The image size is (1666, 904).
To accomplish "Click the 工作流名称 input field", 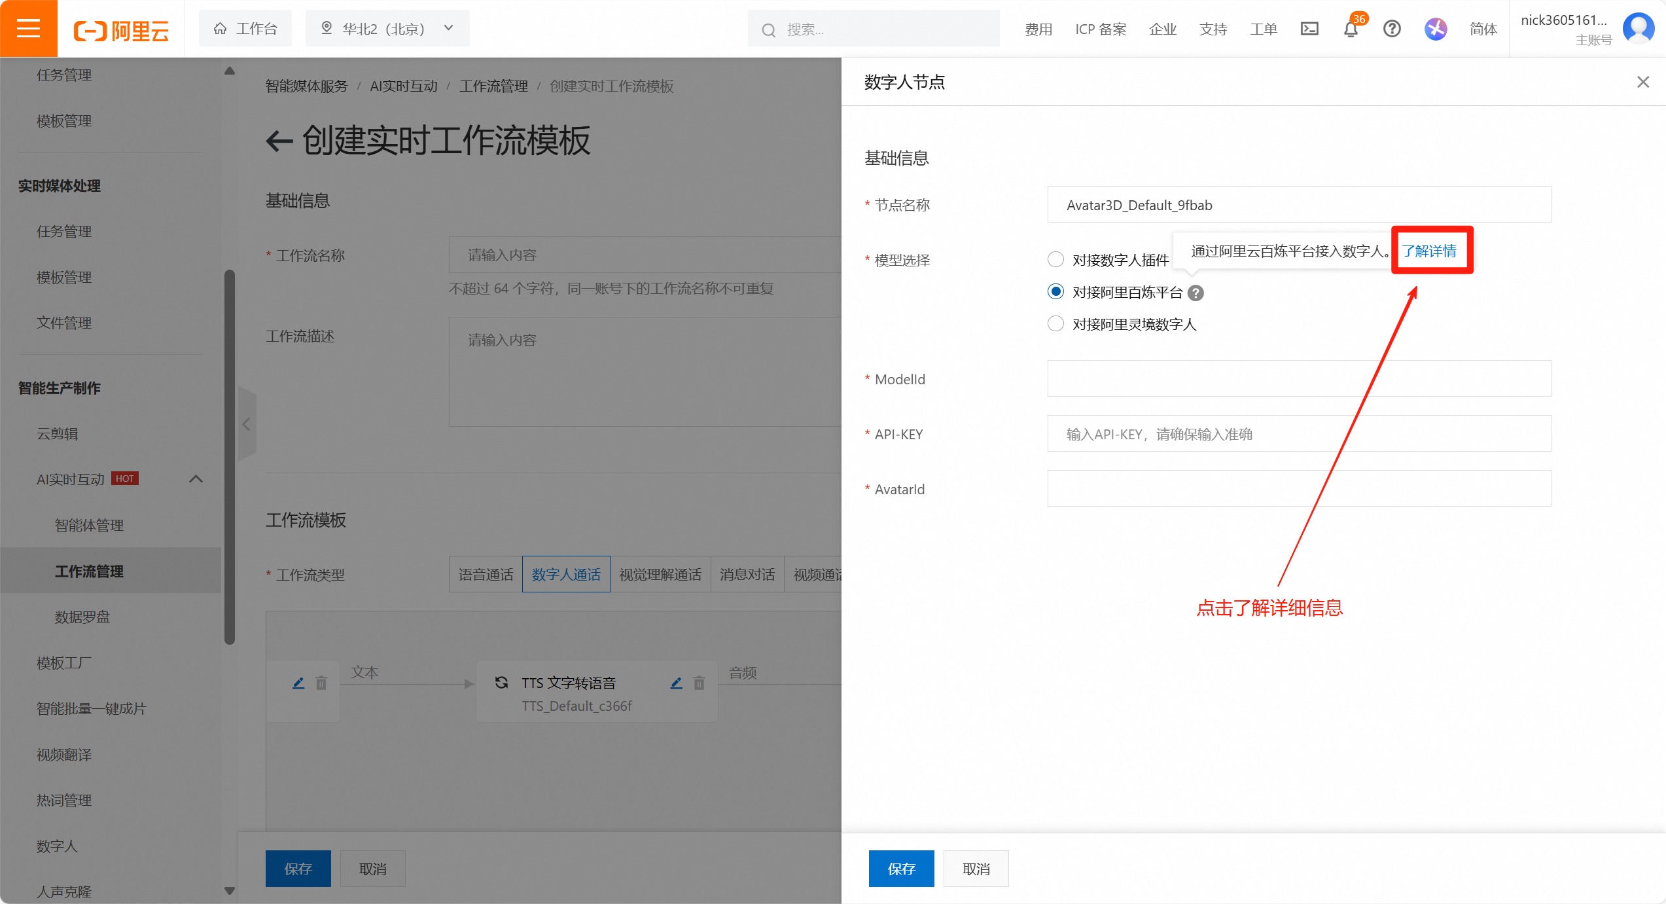I will pyautogui.click(x=645, y=255).
